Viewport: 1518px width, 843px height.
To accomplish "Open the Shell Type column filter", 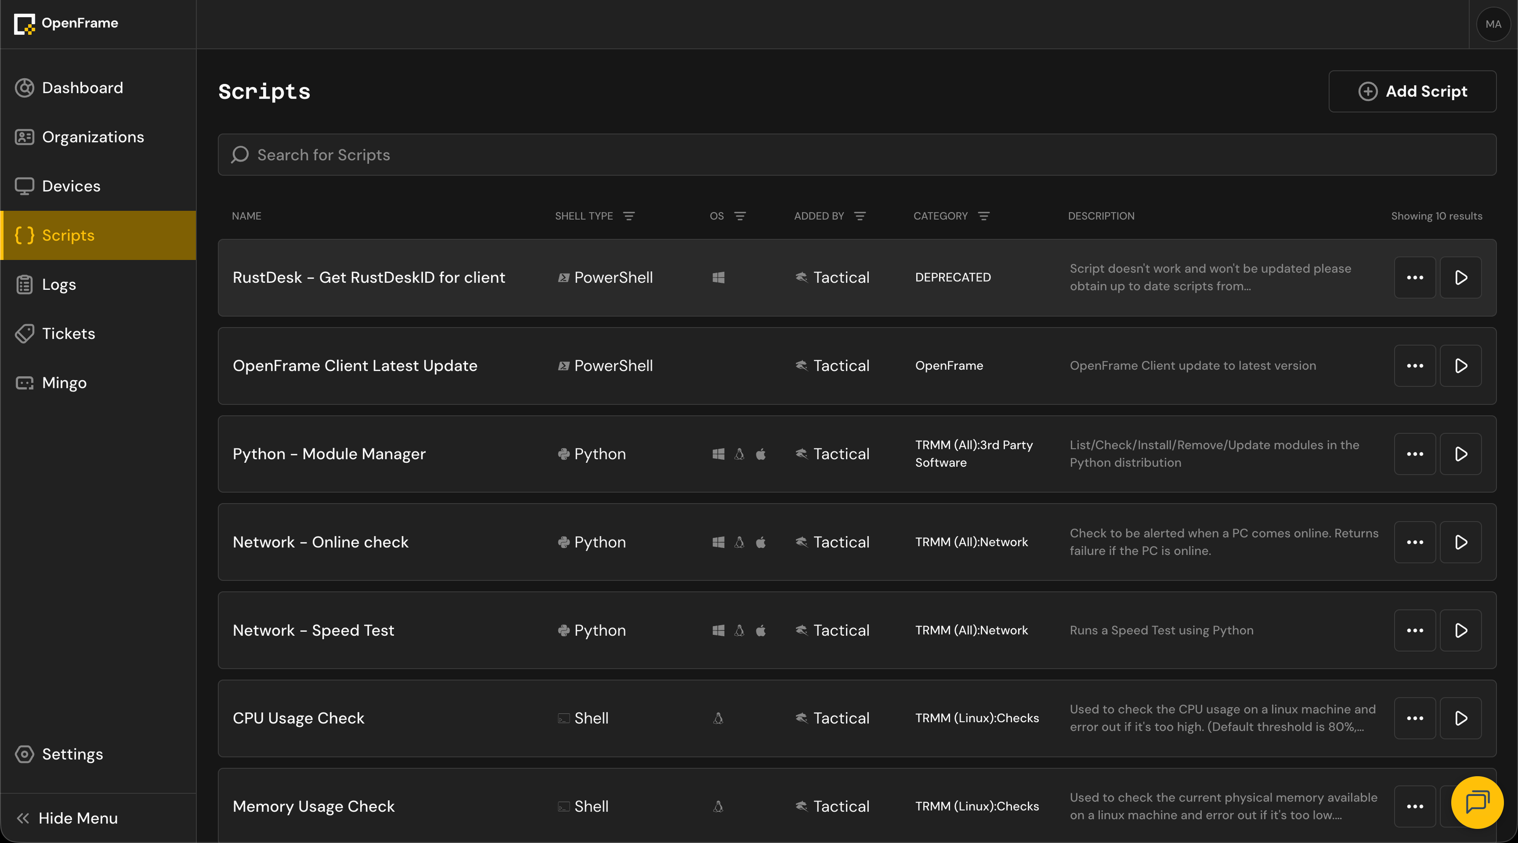I will point(629,216).
